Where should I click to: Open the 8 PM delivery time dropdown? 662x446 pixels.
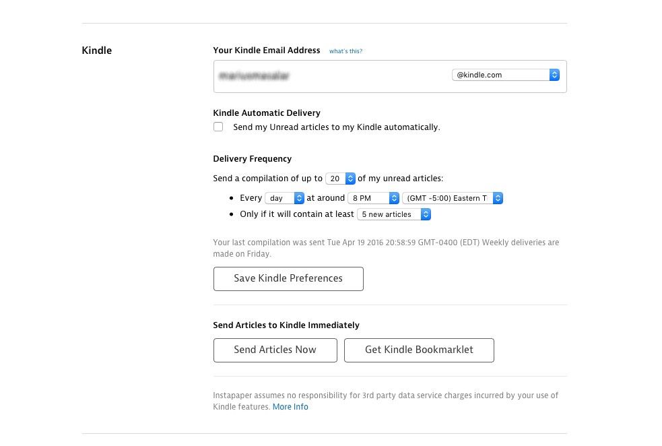(373, 198)
